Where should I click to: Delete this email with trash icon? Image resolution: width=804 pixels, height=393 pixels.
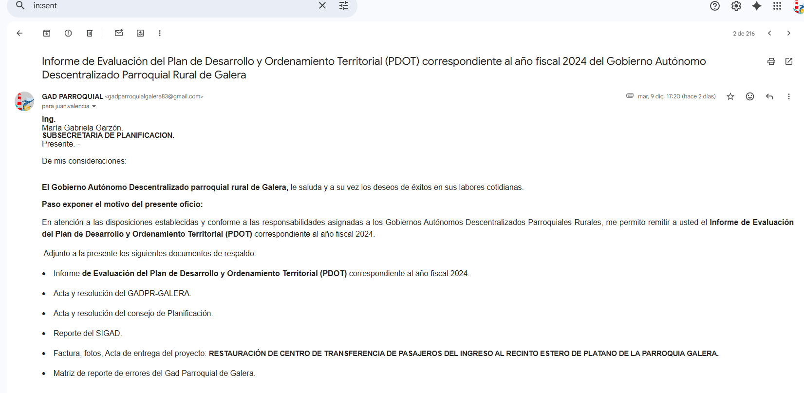[x=90, y=33]
